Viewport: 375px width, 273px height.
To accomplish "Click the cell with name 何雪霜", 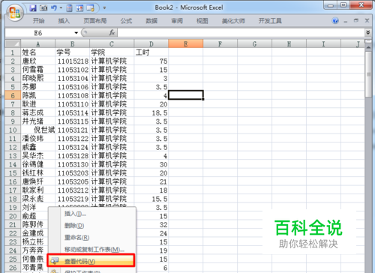I will 38,70.
